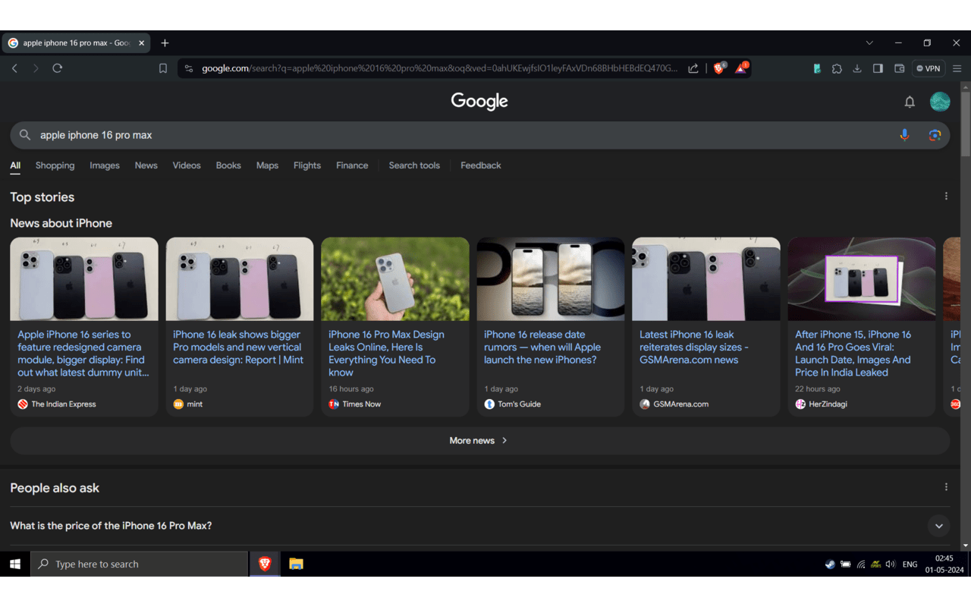Click the green bookmark extension icon
This screenshot has height=607, width=971.
coord(817,68)
